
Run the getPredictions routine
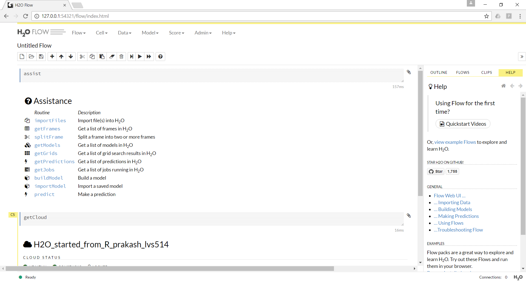(54, 162)
